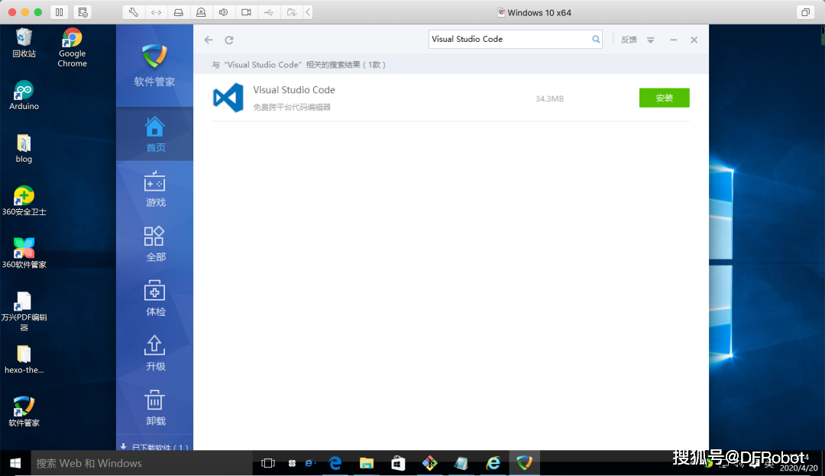This screenshot has height=476, width=825.
Task: Select the Arduino desktop shortcut
Action: (24, 95)
